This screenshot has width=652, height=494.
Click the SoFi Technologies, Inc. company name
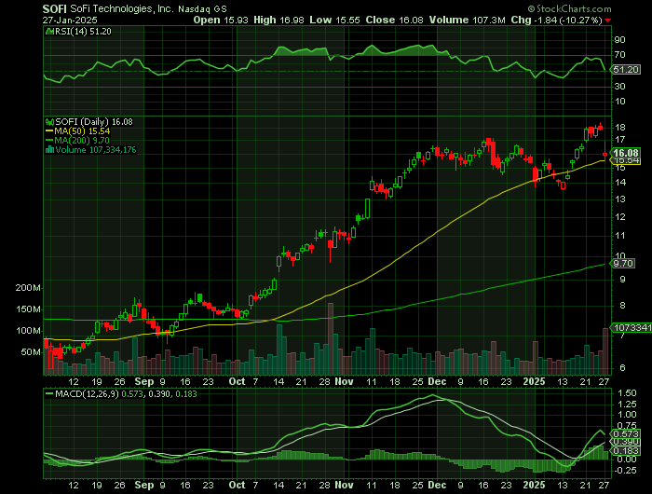121,8
